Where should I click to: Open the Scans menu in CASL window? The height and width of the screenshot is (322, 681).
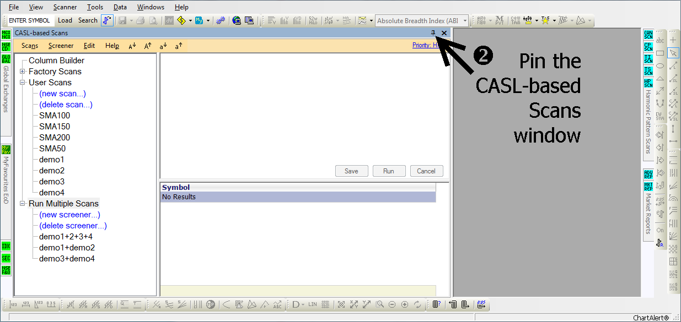30,46
